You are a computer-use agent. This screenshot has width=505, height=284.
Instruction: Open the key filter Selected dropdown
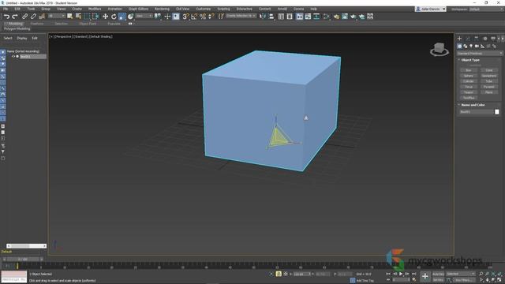click(x=461, y=274)
